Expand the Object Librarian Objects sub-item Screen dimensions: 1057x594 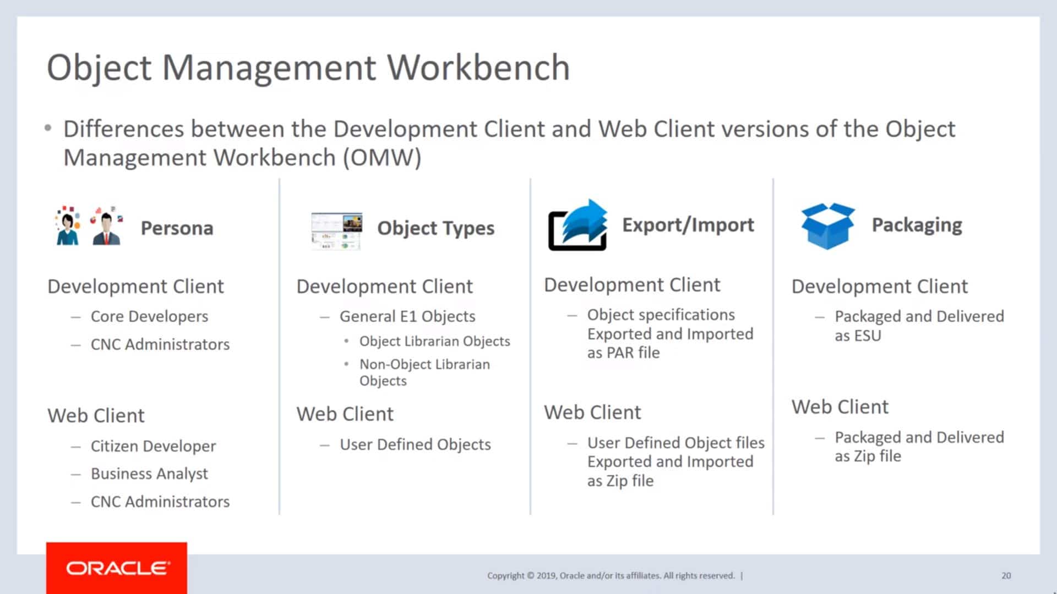pos(435,341)
